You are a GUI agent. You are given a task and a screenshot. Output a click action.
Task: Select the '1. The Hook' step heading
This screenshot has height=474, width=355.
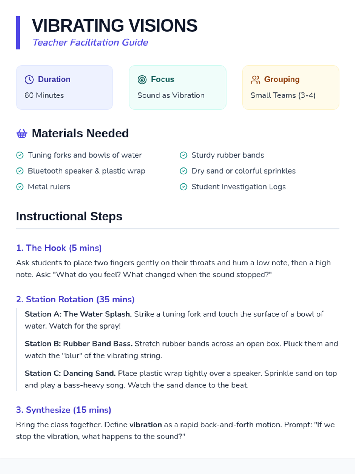59,248
